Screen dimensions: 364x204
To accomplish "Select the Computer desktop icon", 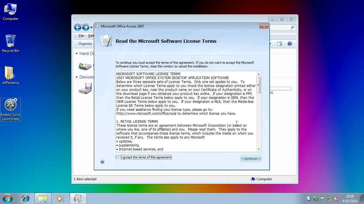I will (x=11, y=12).
